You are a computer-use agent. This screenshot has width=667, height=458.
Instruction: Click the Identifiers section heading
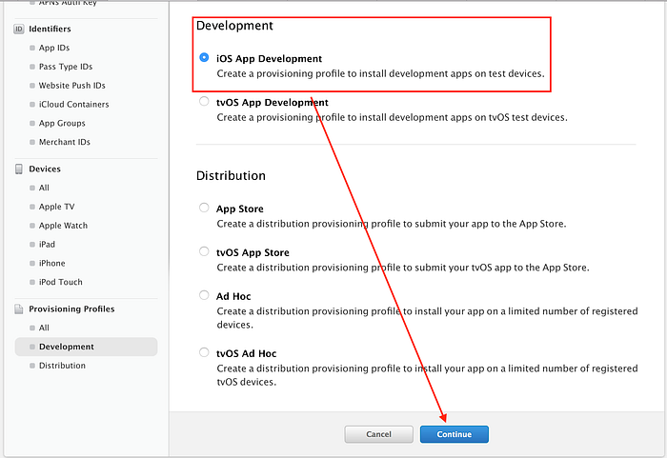point(50,29)
